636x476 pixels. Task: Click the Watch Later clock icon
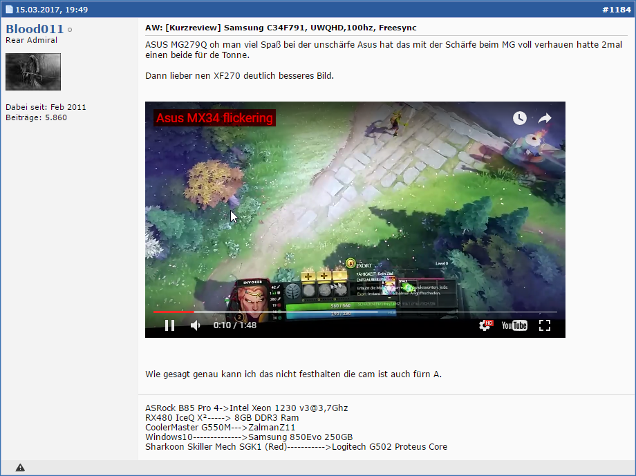point(520,118)
